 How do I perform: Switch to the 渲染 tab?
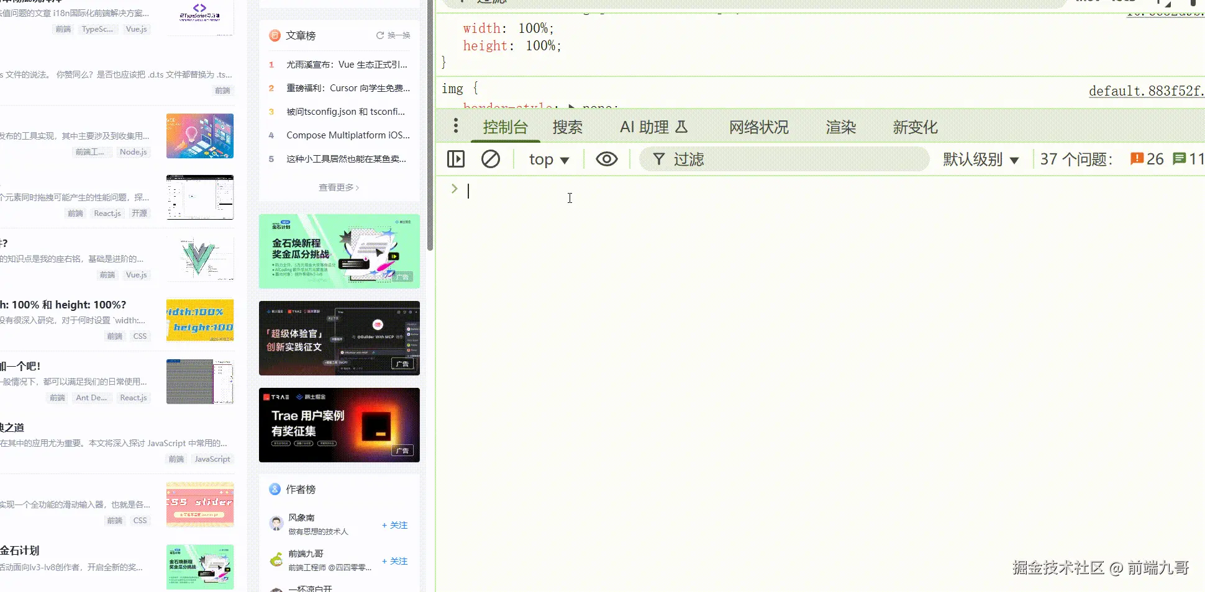pyautogui.click(x=840, y=127)
